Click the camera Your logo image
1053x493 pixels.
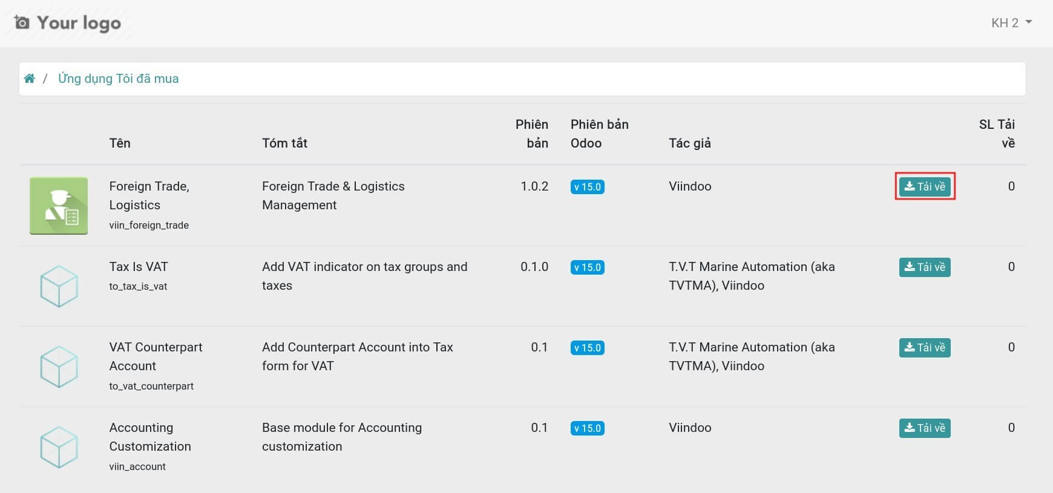(67, 23)
